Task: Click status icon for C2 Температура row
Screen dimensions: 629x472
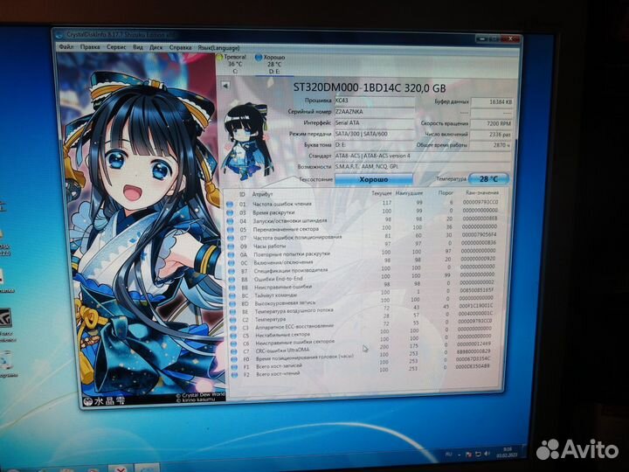Action: point(232,320)
